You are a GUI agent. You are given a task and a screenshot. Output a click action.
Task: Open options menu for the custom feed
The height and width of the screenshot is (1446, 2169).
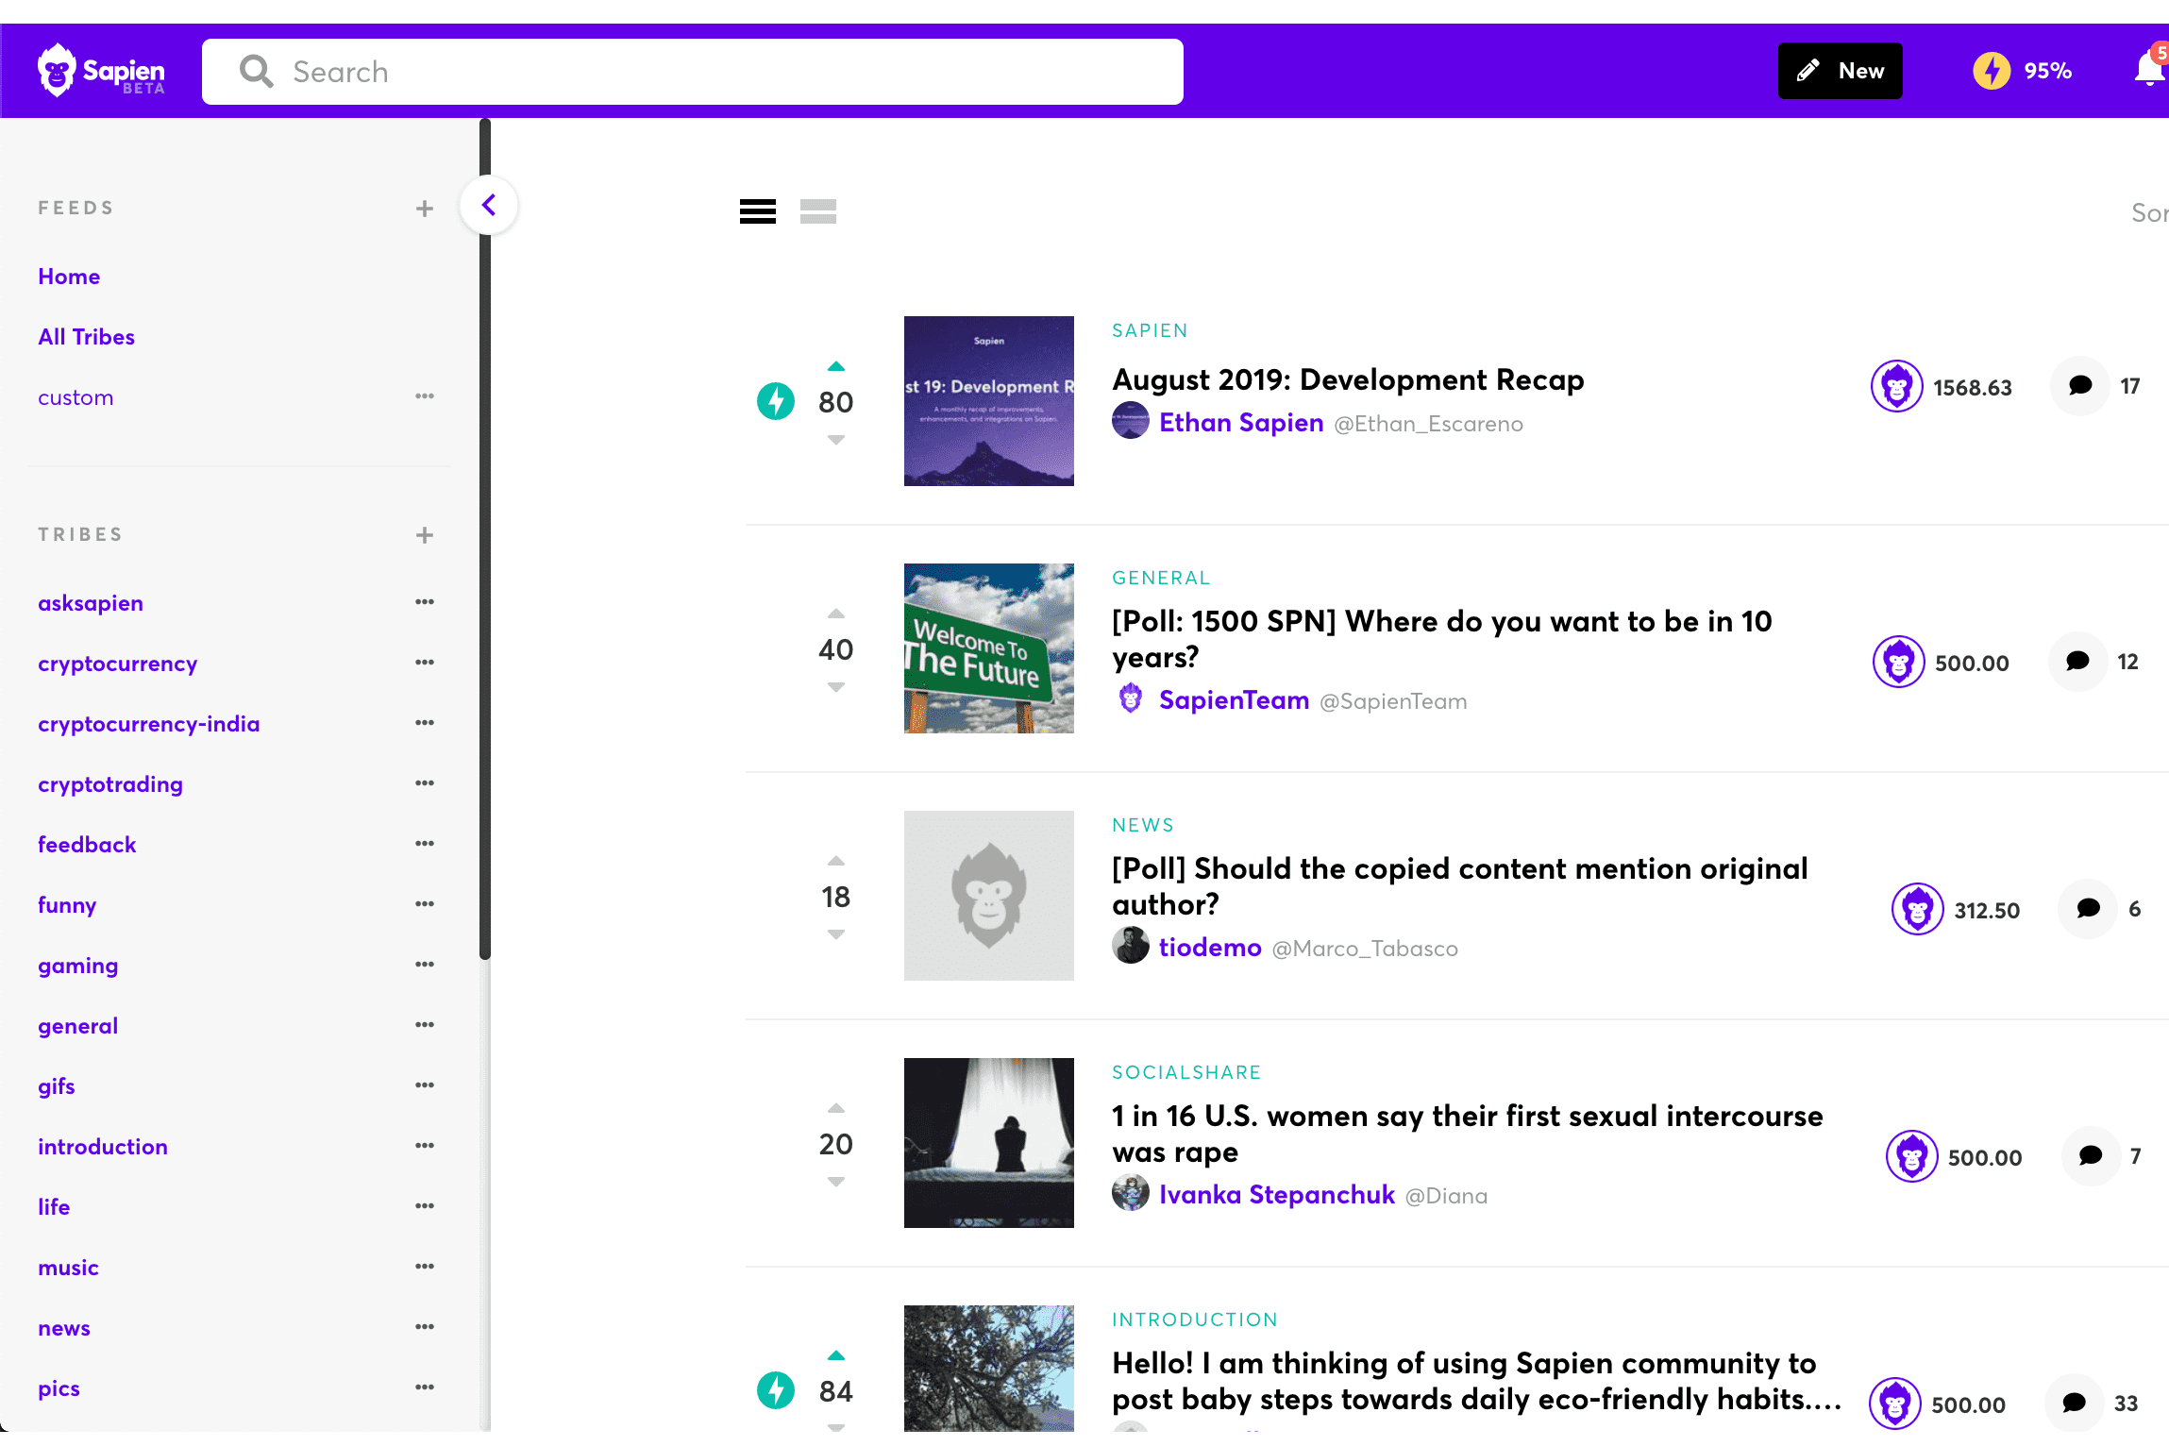[425, 395]
